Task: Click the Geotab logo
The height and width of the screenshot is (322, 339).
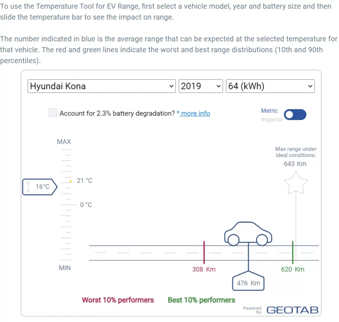Action: (x=292, y=310)
